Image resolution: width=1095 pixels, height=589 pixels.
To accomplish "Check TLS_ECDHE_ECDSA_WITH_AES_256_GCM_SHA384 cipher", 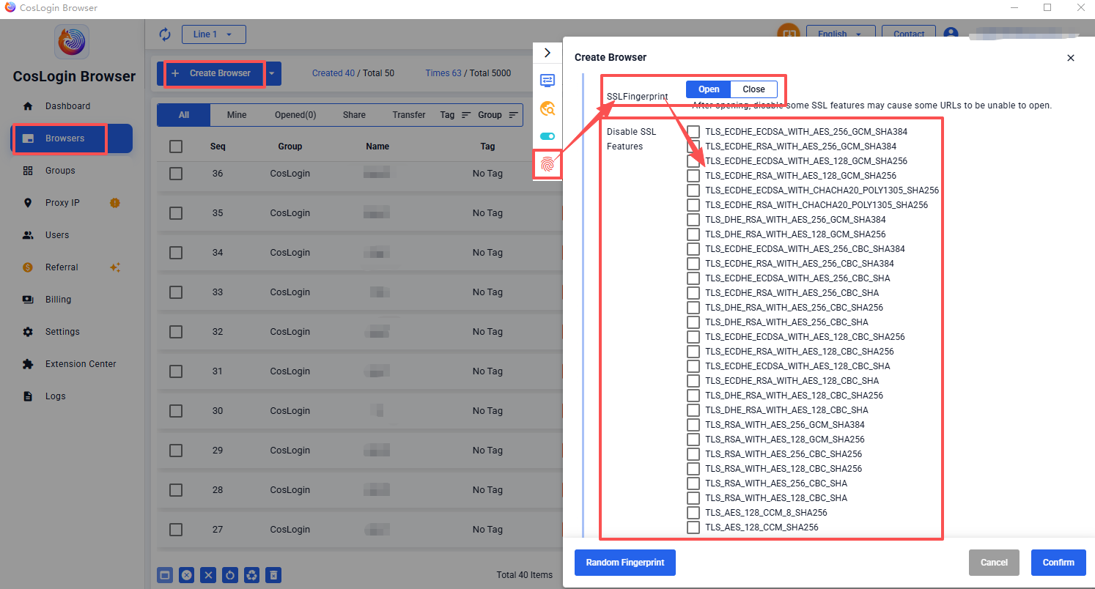I will pos(693,132).
